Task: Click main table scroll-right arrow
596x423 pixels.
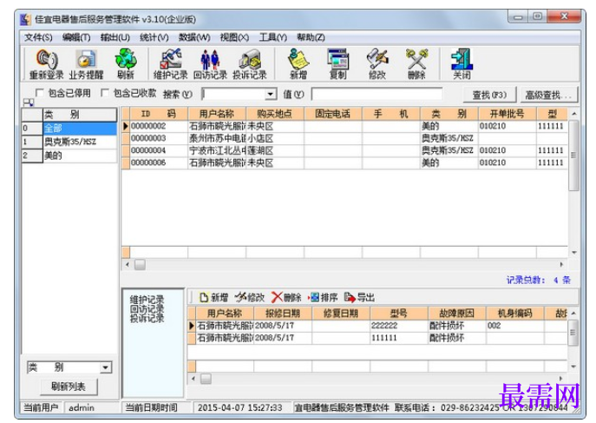Action: point(562,264)
